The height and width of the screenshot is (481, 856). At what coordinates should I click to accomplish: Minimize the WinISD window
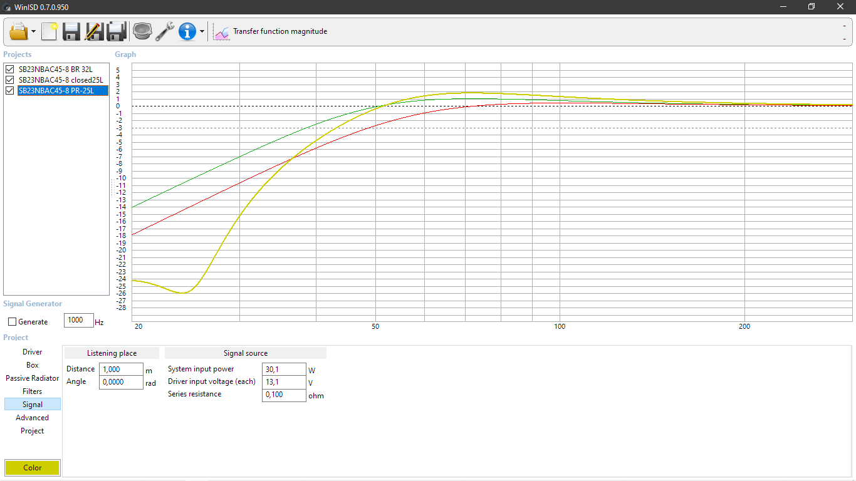pos(783,7)
